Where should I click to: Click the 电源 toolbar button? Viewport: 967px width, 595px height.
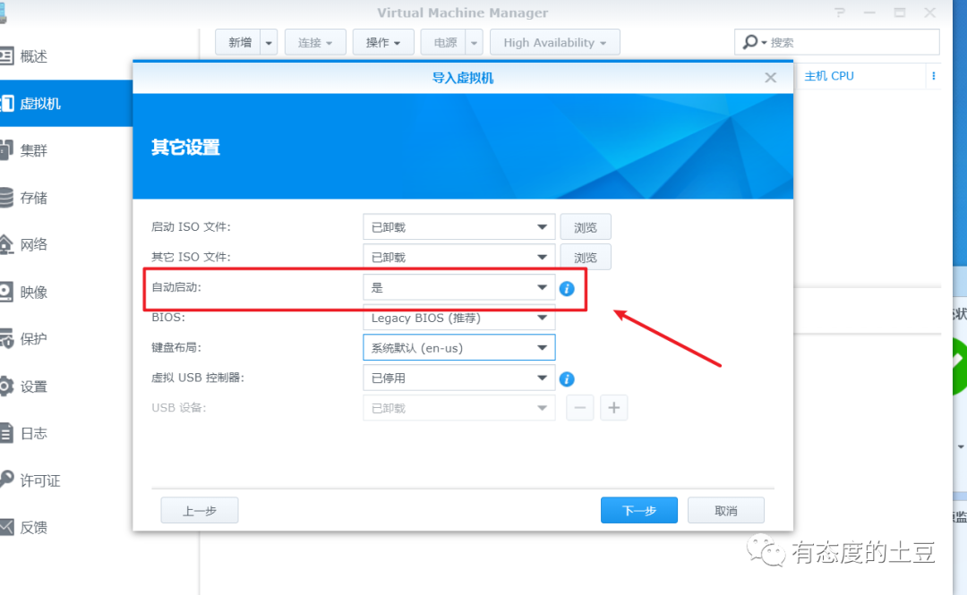pos(443,43)
